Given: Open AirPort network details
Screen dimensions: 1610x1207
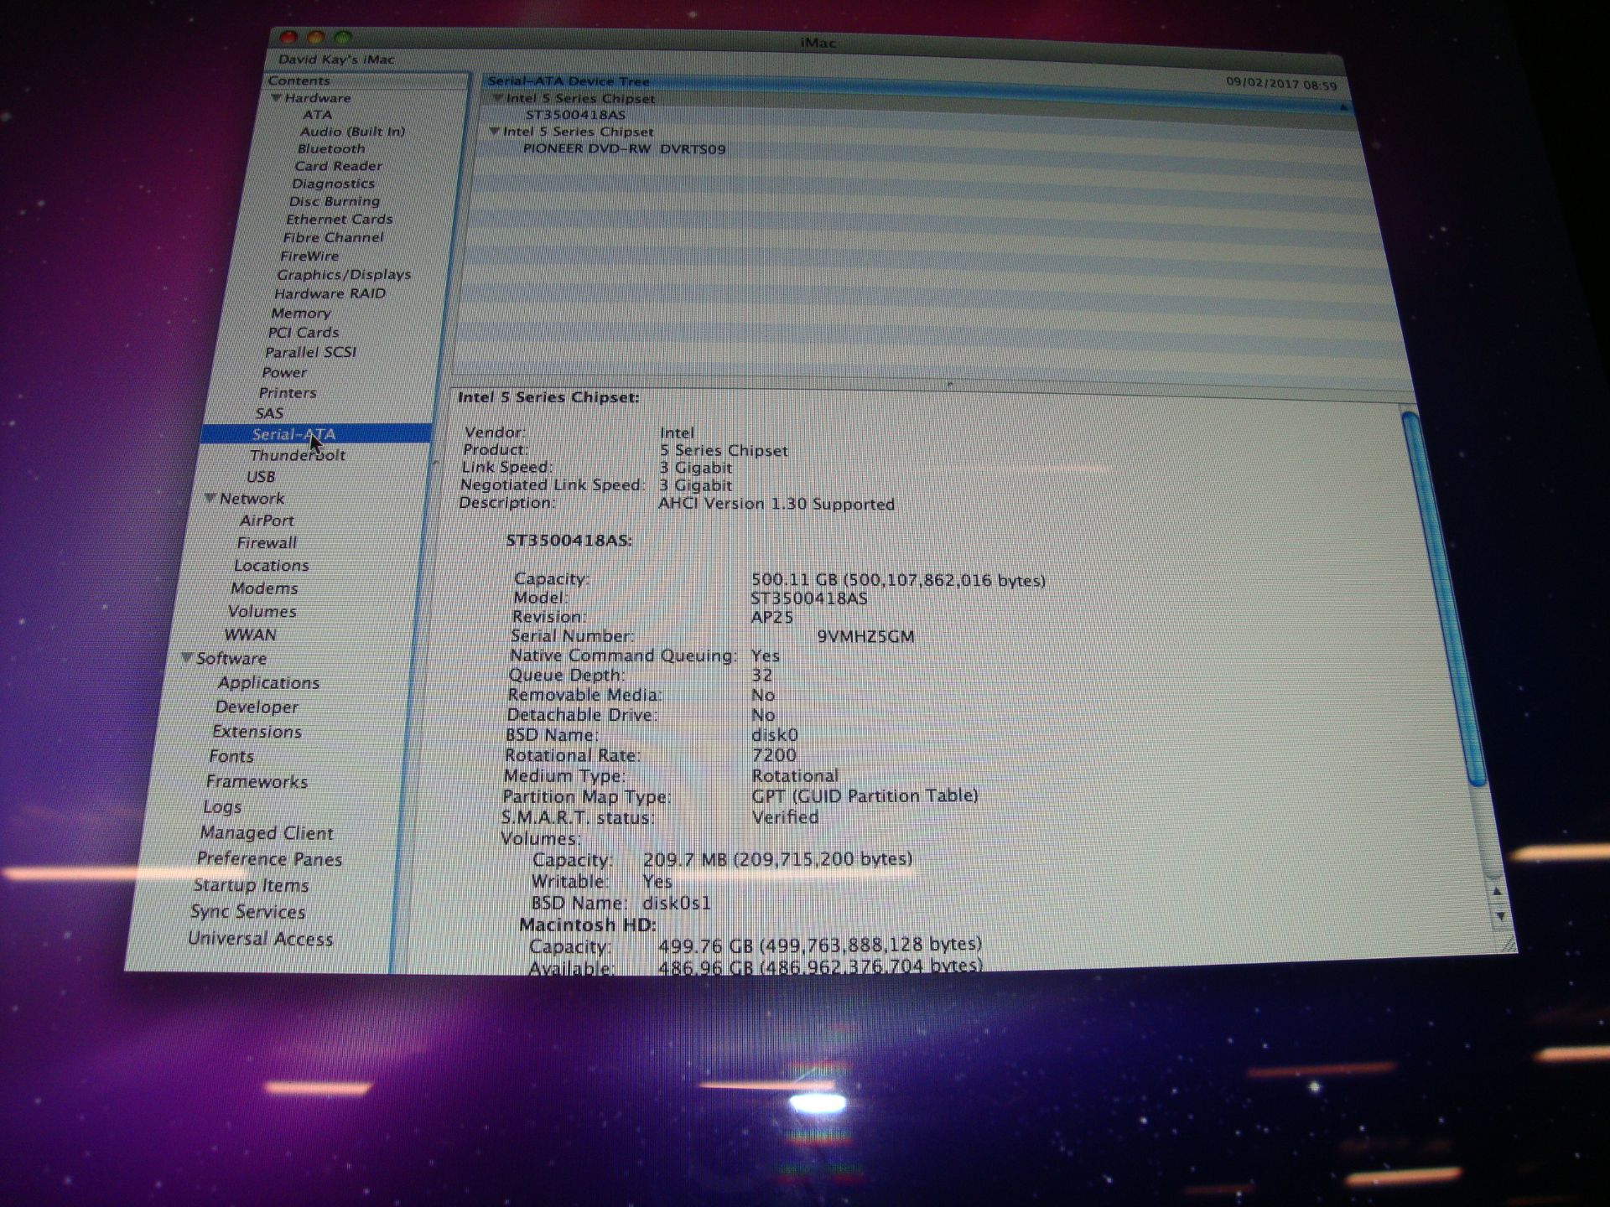Looking at the screenshot, I should click(x=266, y=521).
